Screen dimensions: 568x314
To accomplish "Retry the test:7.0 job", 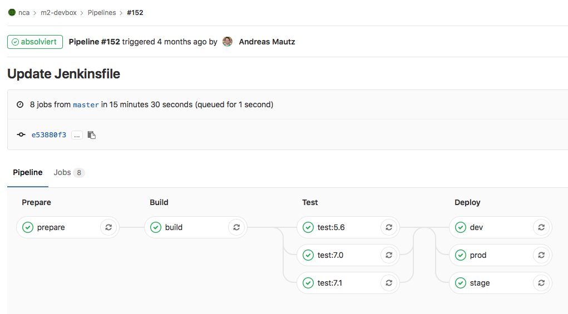I will (x=389, y=255).
